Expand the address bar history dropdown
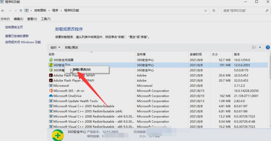The width and height of the screenshot is (271, 141). point(206,11)
